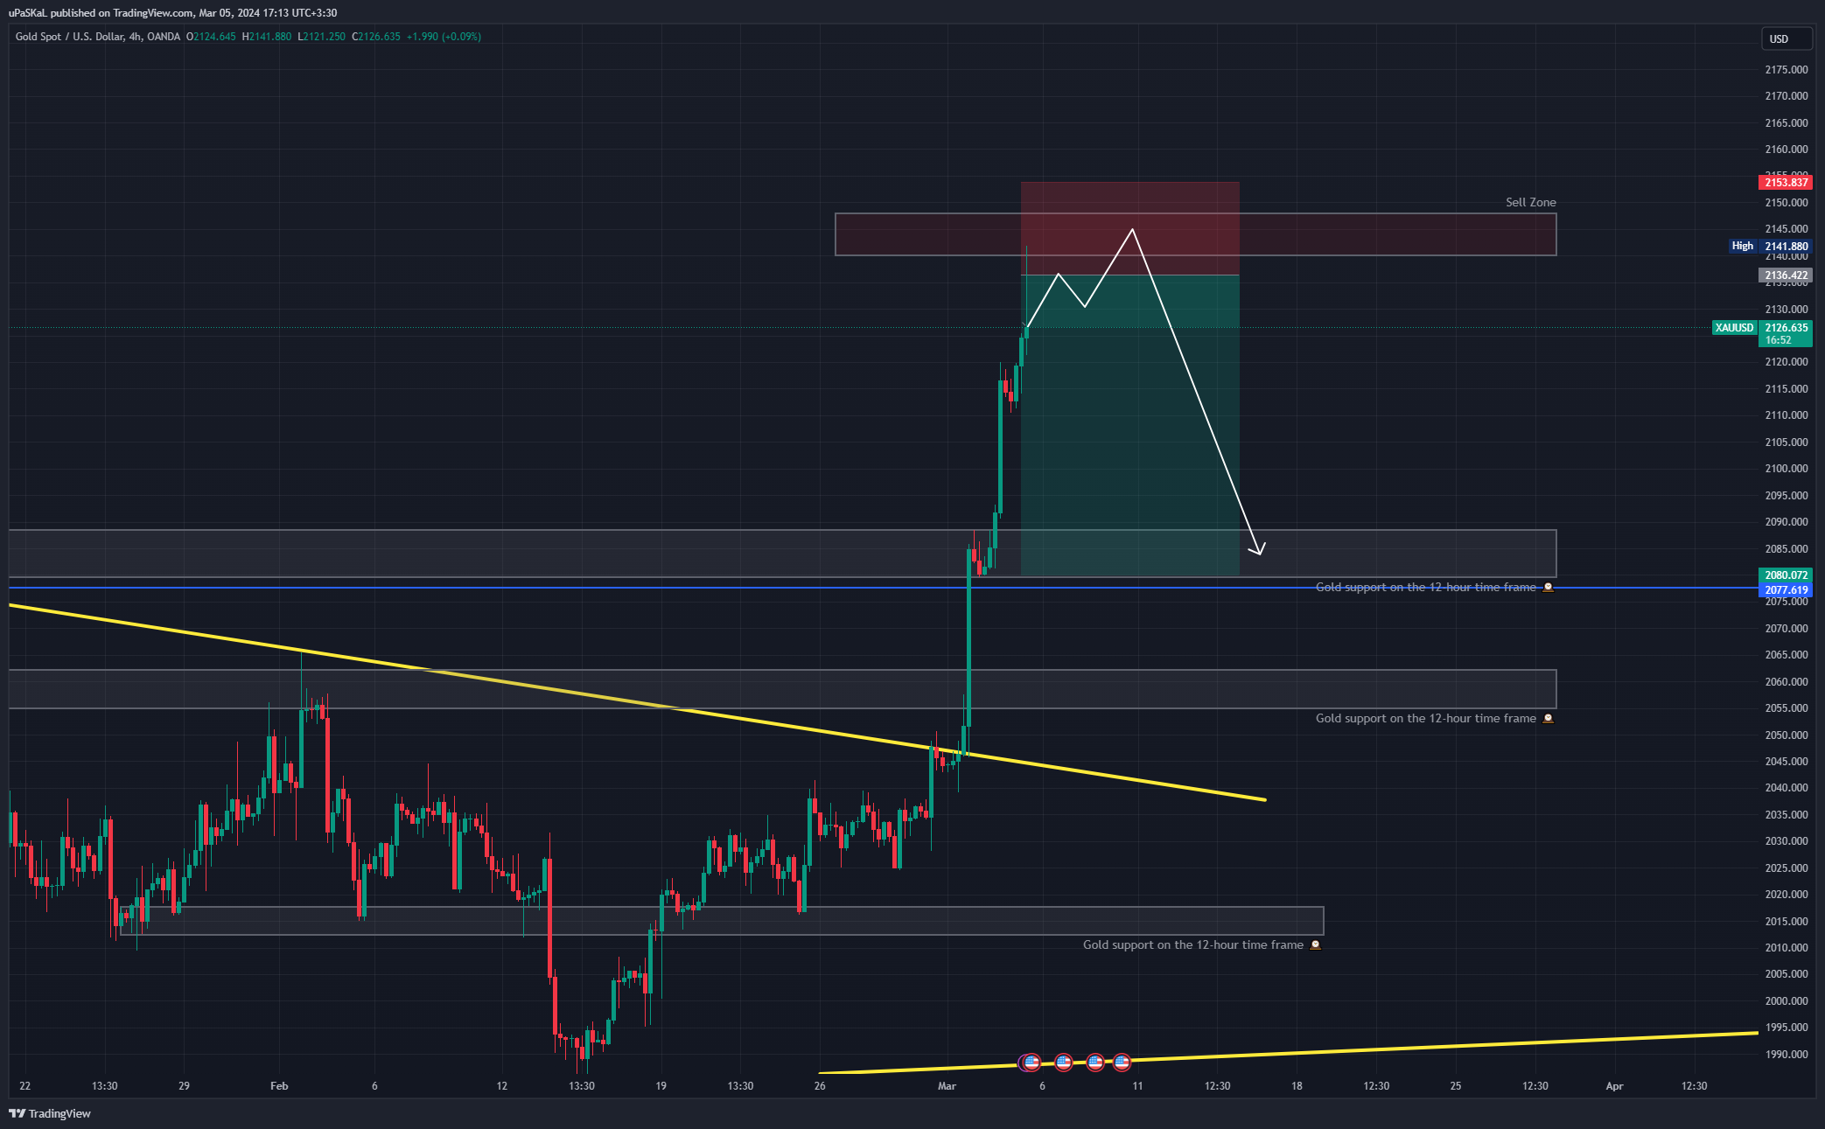Viewport: 1825px width, 1129px height.
Task: Click the 19 date label on the time axis
Action: [661, 1086]
